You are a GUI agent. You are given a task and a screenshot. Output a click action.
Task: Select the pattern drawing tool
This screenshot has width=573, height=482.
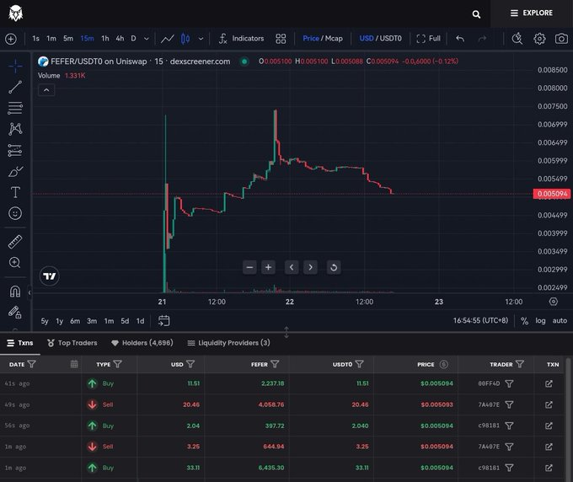(15, 129)
